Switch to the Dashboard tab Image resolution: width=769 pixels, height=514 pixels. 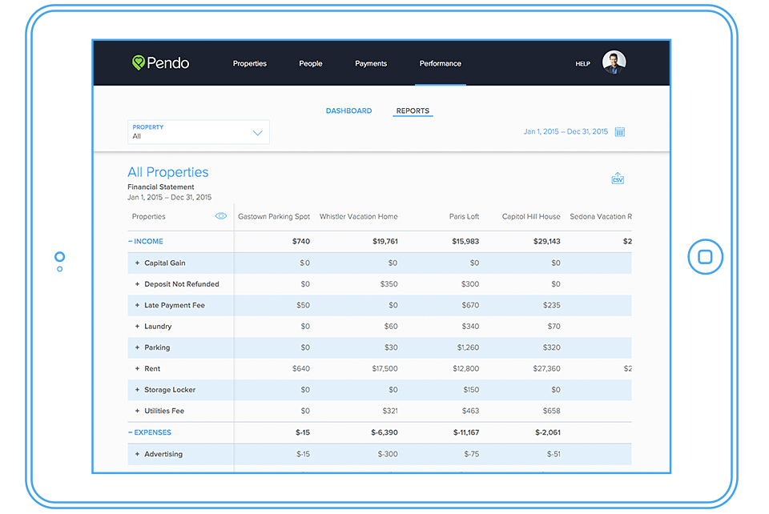click(349, 110)
